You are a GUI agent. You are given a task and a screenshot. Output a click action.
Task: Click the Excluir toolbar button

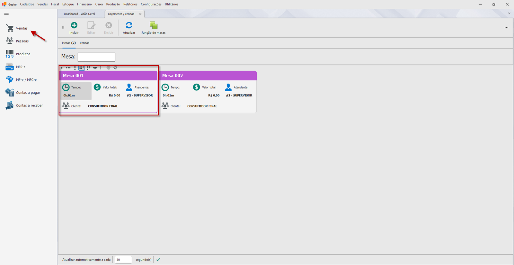[109, 28]
